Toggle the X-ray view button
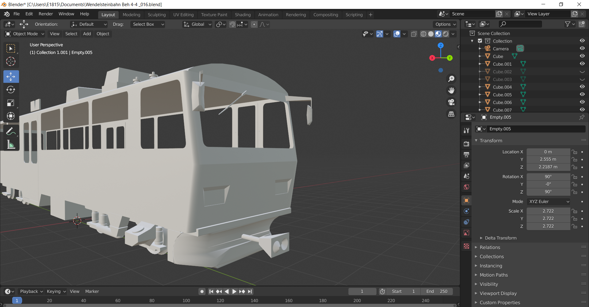Screen dimensions: 589x307 pos(414,34)
